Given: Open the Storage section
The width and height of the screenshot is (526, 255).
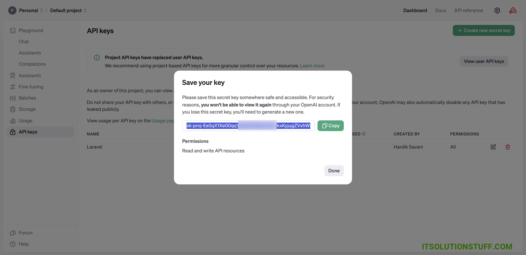Looking at the screenshot, I should click(27, 109).
